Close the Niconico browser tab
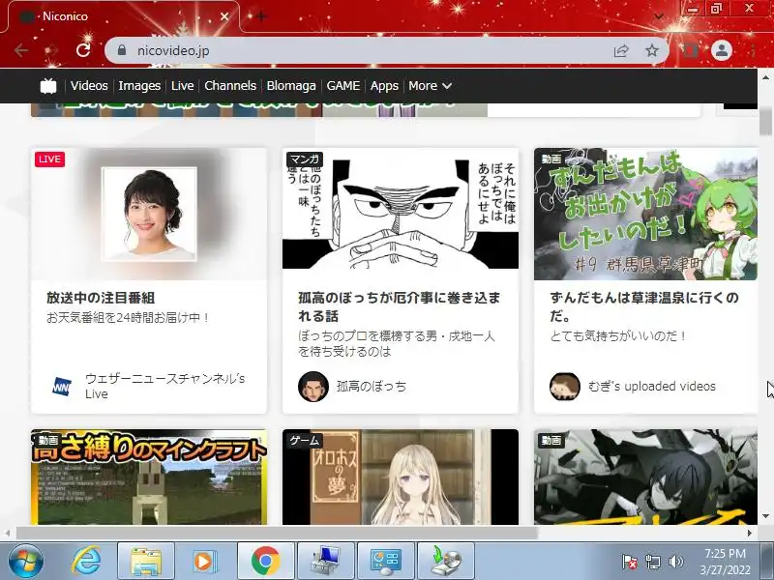 (224, 16)
